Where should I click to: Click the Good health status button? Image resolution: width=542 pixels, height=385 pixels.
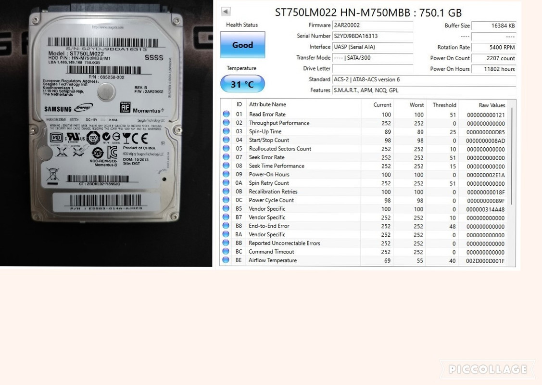tap(243, 45)
